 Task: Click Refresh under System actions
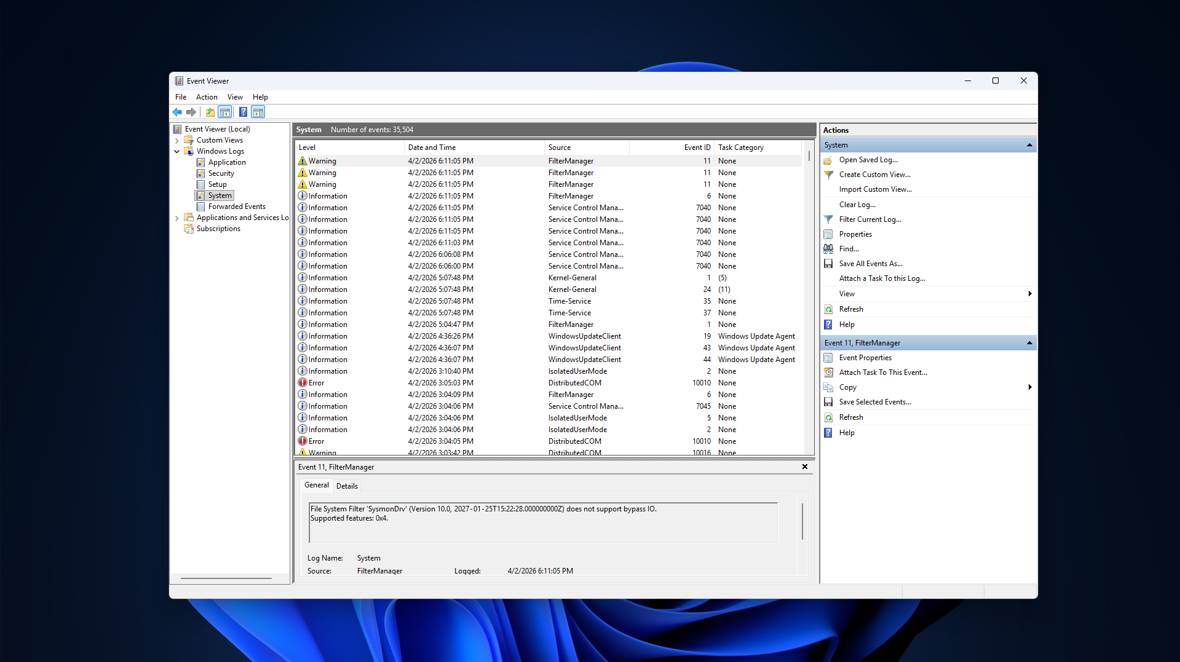[851, 309]
